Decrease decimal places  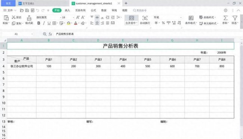point(179,23)
